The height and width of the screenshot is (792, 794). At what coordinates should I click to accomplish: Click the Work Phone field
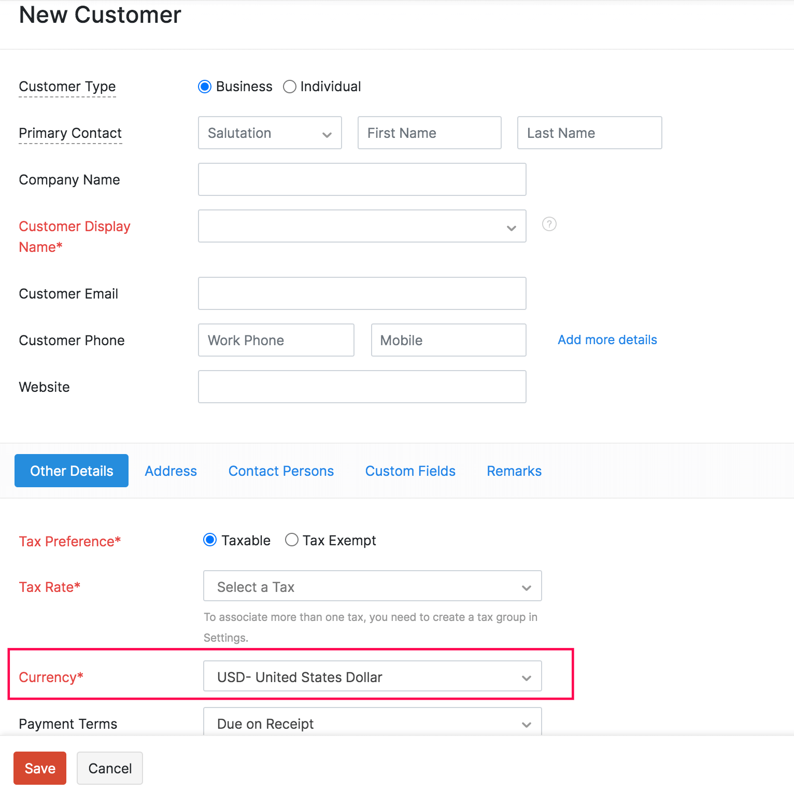[276, 341]
